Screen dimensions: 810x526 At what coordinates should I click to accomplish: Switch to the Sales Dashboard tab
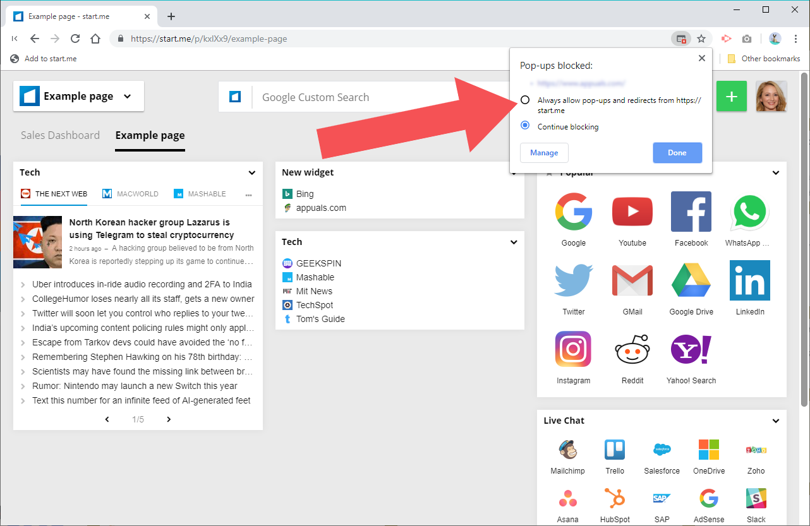pos(60,135)
